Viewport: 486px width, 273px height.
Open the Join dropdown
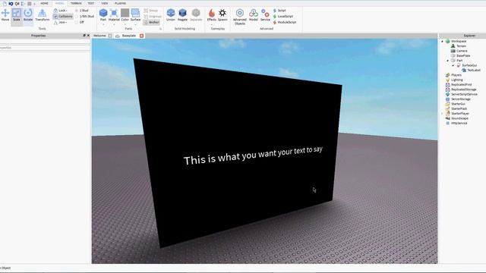coord(60,22)
